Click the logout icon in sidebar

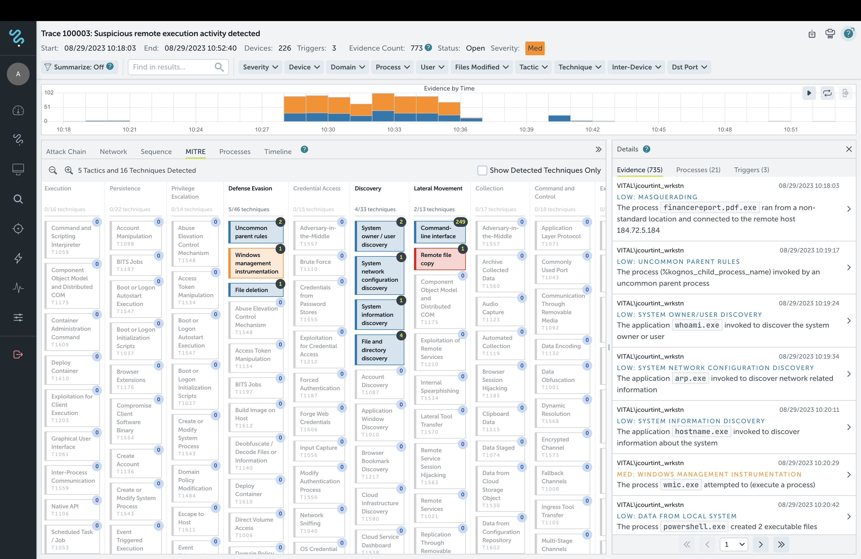coord(18,354)
